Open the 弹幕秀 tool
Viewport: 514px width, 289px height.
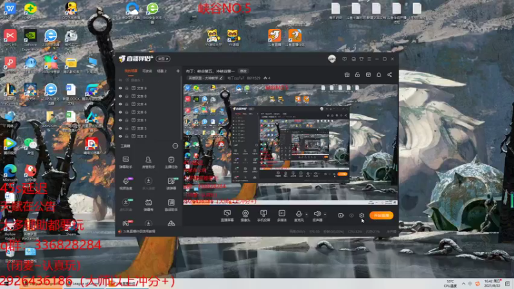(x=148, y=205)
